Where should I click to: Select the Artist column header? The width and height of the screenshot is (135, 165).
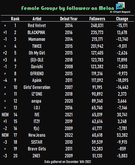point(37,19)
